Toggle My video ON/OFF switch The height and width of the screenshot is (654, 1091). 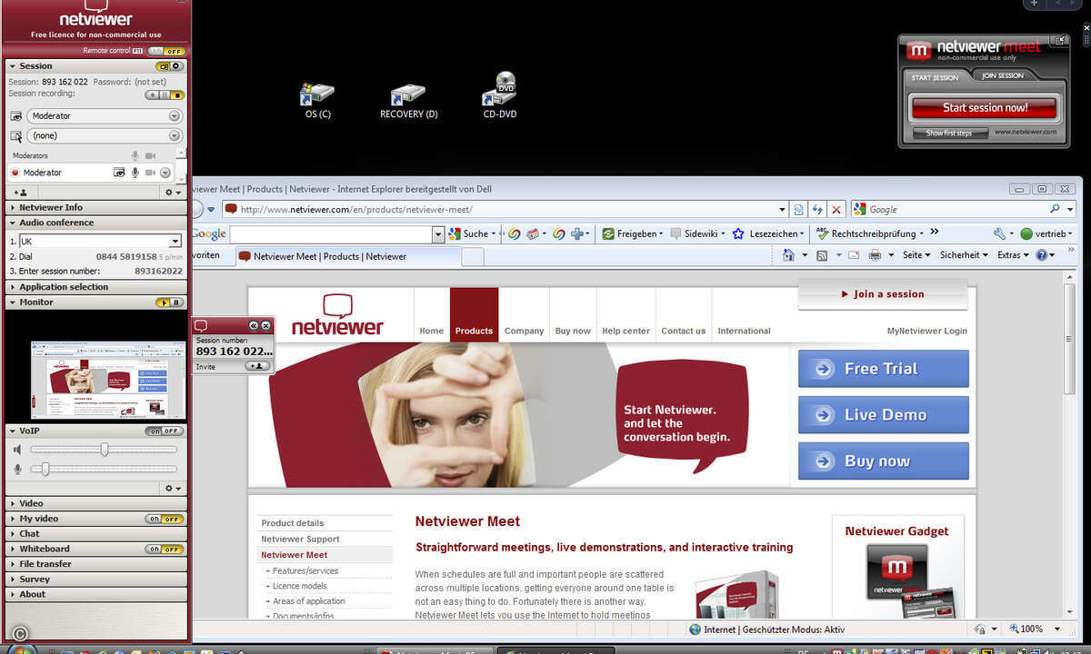[x=165, y=519]
